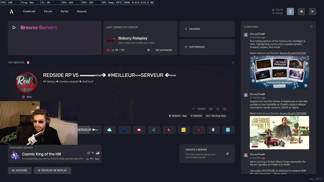This screenshot has height=182, width=324.
Task: Select the vrp tag
Action: coord(224,109)
